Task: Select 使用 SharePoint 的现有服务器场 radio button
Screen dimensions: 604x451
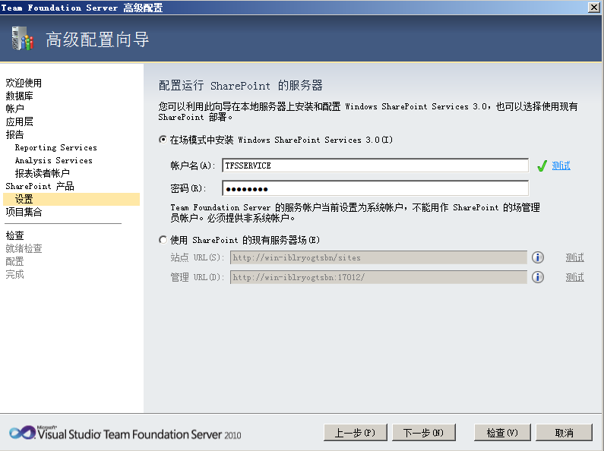Action: (x=163, y=240)
